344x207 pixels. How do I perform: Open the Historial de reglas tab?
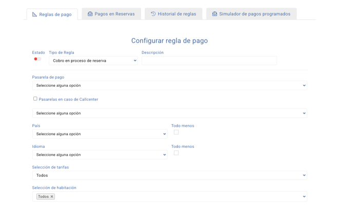(x=174, y=14)
